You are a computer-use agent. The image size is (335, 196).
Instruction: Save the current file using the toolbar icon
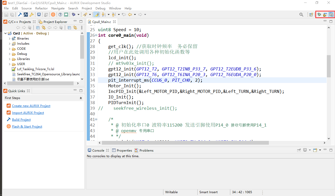point(6,14)
